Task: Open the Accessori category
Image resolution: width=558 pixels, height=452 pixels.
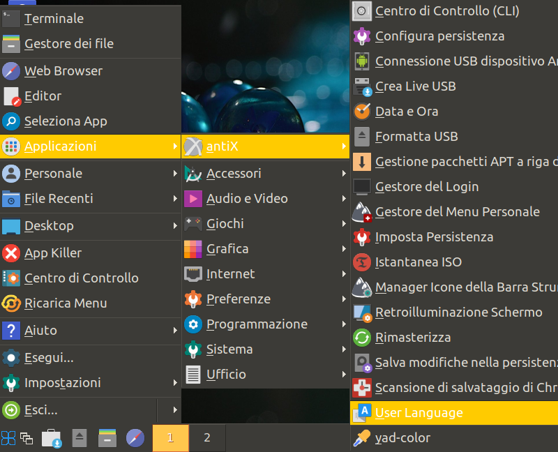Action: (x=266, y=173)
